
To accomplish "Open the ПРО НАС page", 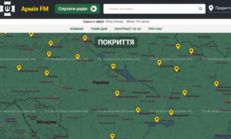I will click(155, 29).
